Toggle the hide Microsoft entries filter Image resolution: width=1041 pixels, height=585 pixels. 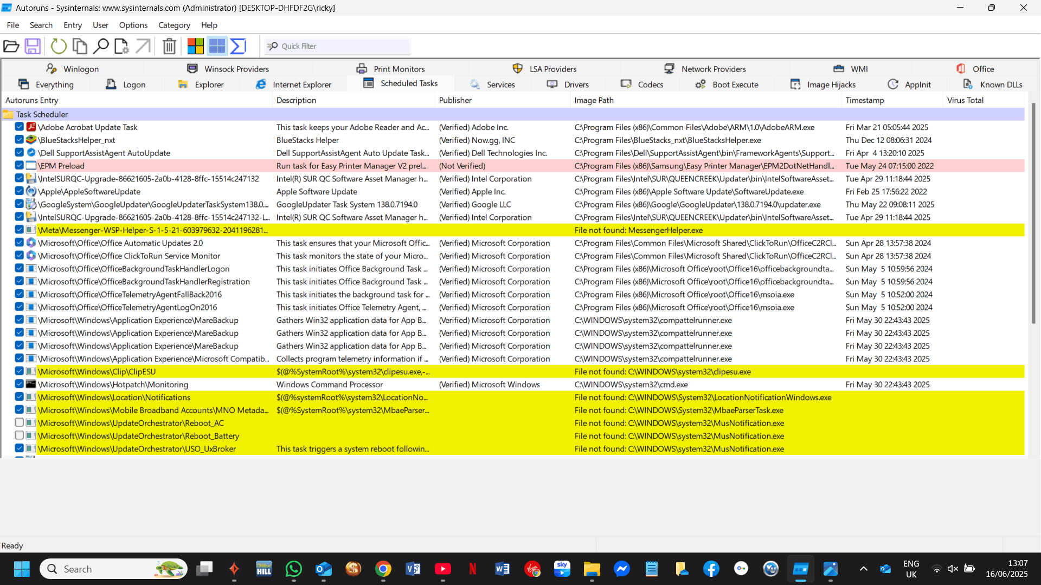pyautogui.click(x=195, y=46)
